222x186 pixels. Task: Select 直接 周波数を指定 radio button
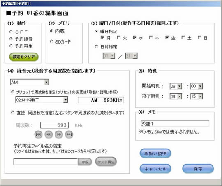click(x=13, y=113)
